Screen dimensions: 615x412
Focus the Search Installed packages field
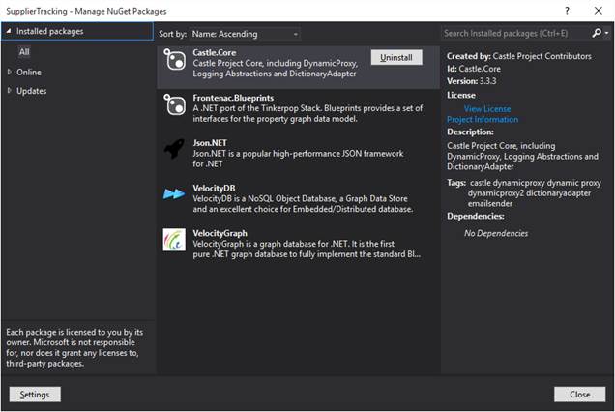(515, 33)
